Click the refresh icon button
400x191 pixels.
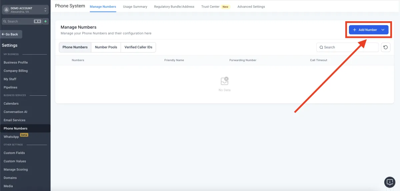(386, 47)
